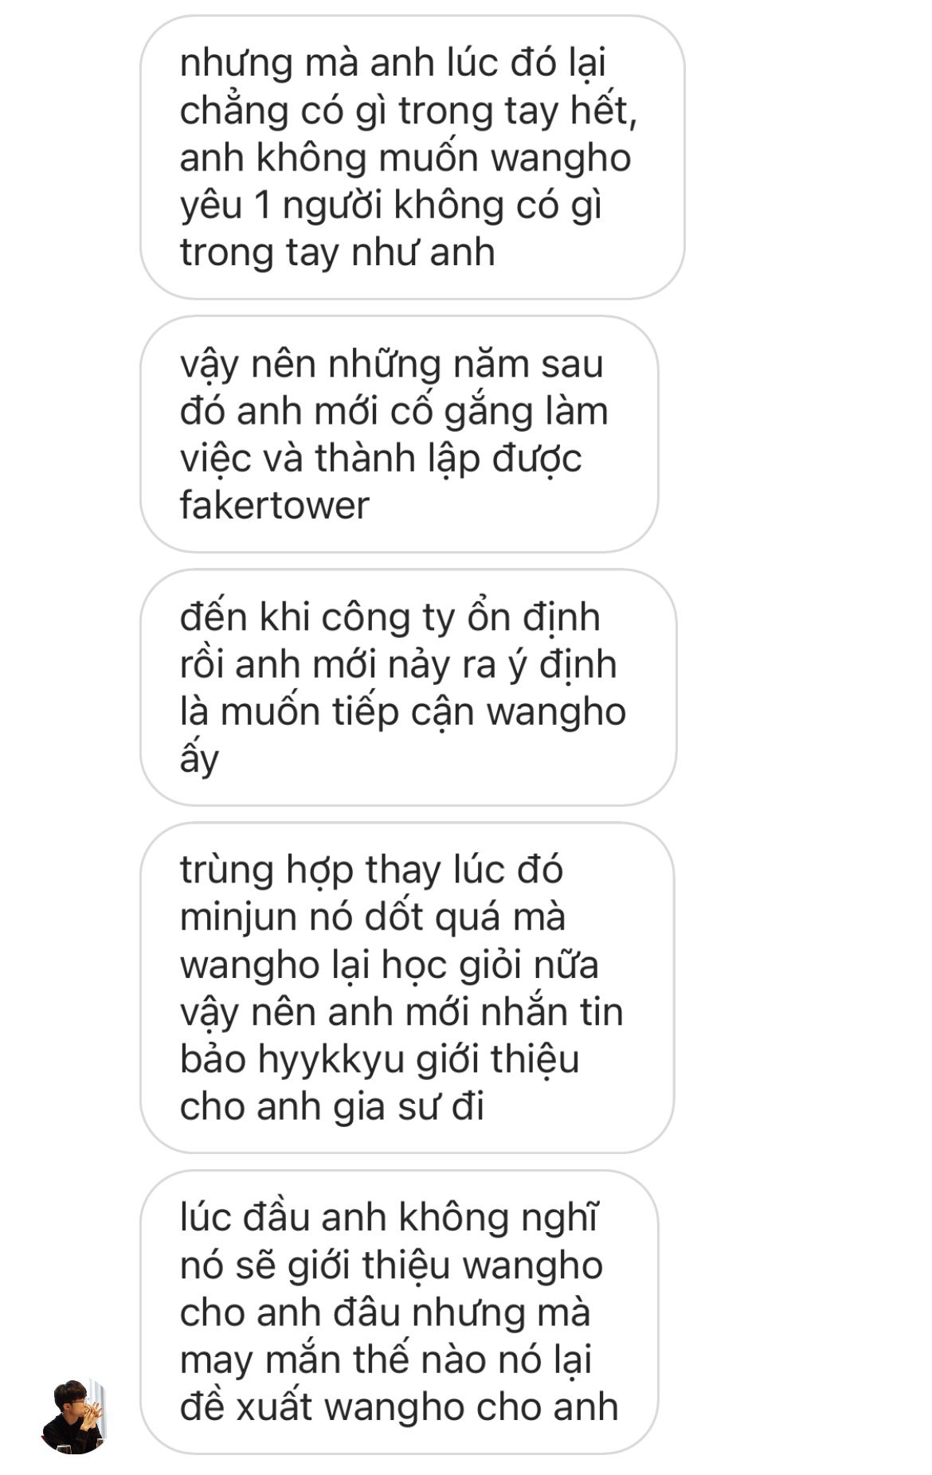This screenshot has width=932, height=1475.
Task: Click the line 'là muốn tiếp cận wangho'
Action: (403, 712)
